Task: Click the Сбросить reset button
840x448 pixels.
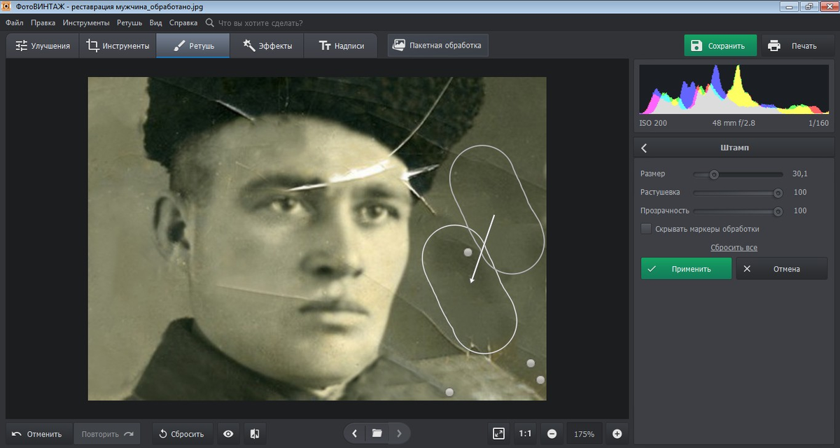Action: (183, 434)
